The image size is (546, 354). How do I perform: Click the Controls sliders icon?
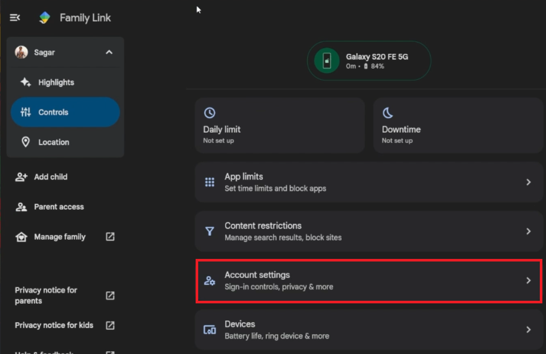tap(25, 112)
